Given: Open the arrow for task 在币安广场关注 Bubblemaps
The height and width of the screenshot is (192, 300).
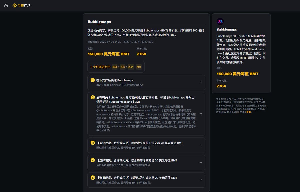Looking at the screenshot, I should (200, 82).
